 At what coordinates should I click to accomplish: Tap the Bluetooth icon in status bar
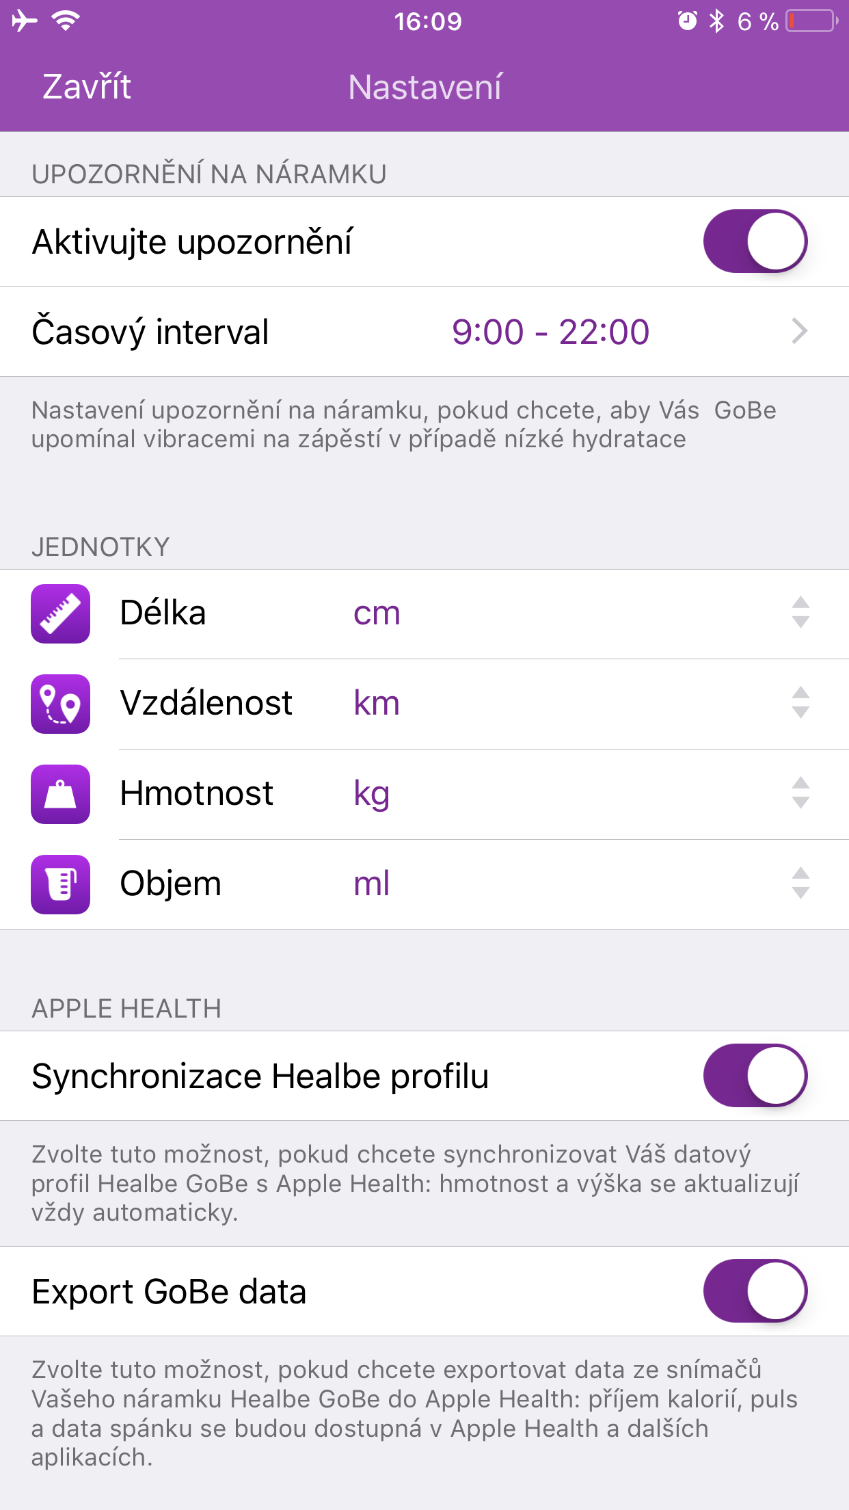[x=716, y=21]
